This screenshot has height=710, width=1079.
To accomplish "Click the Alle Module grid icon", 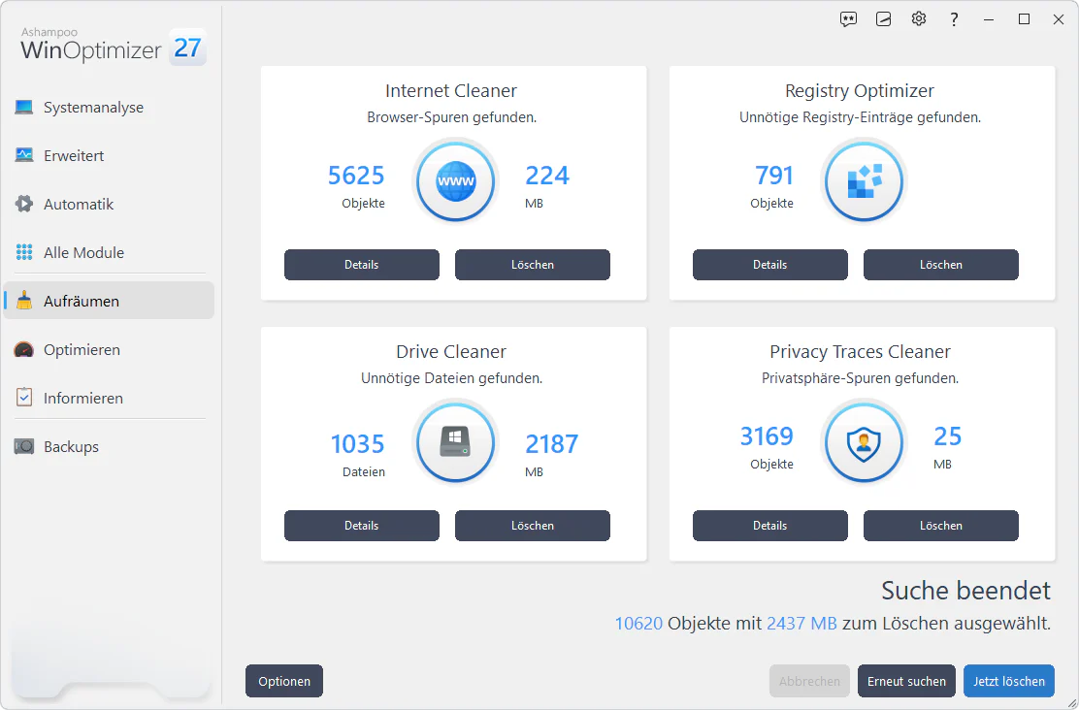I will tap(24, 252).
